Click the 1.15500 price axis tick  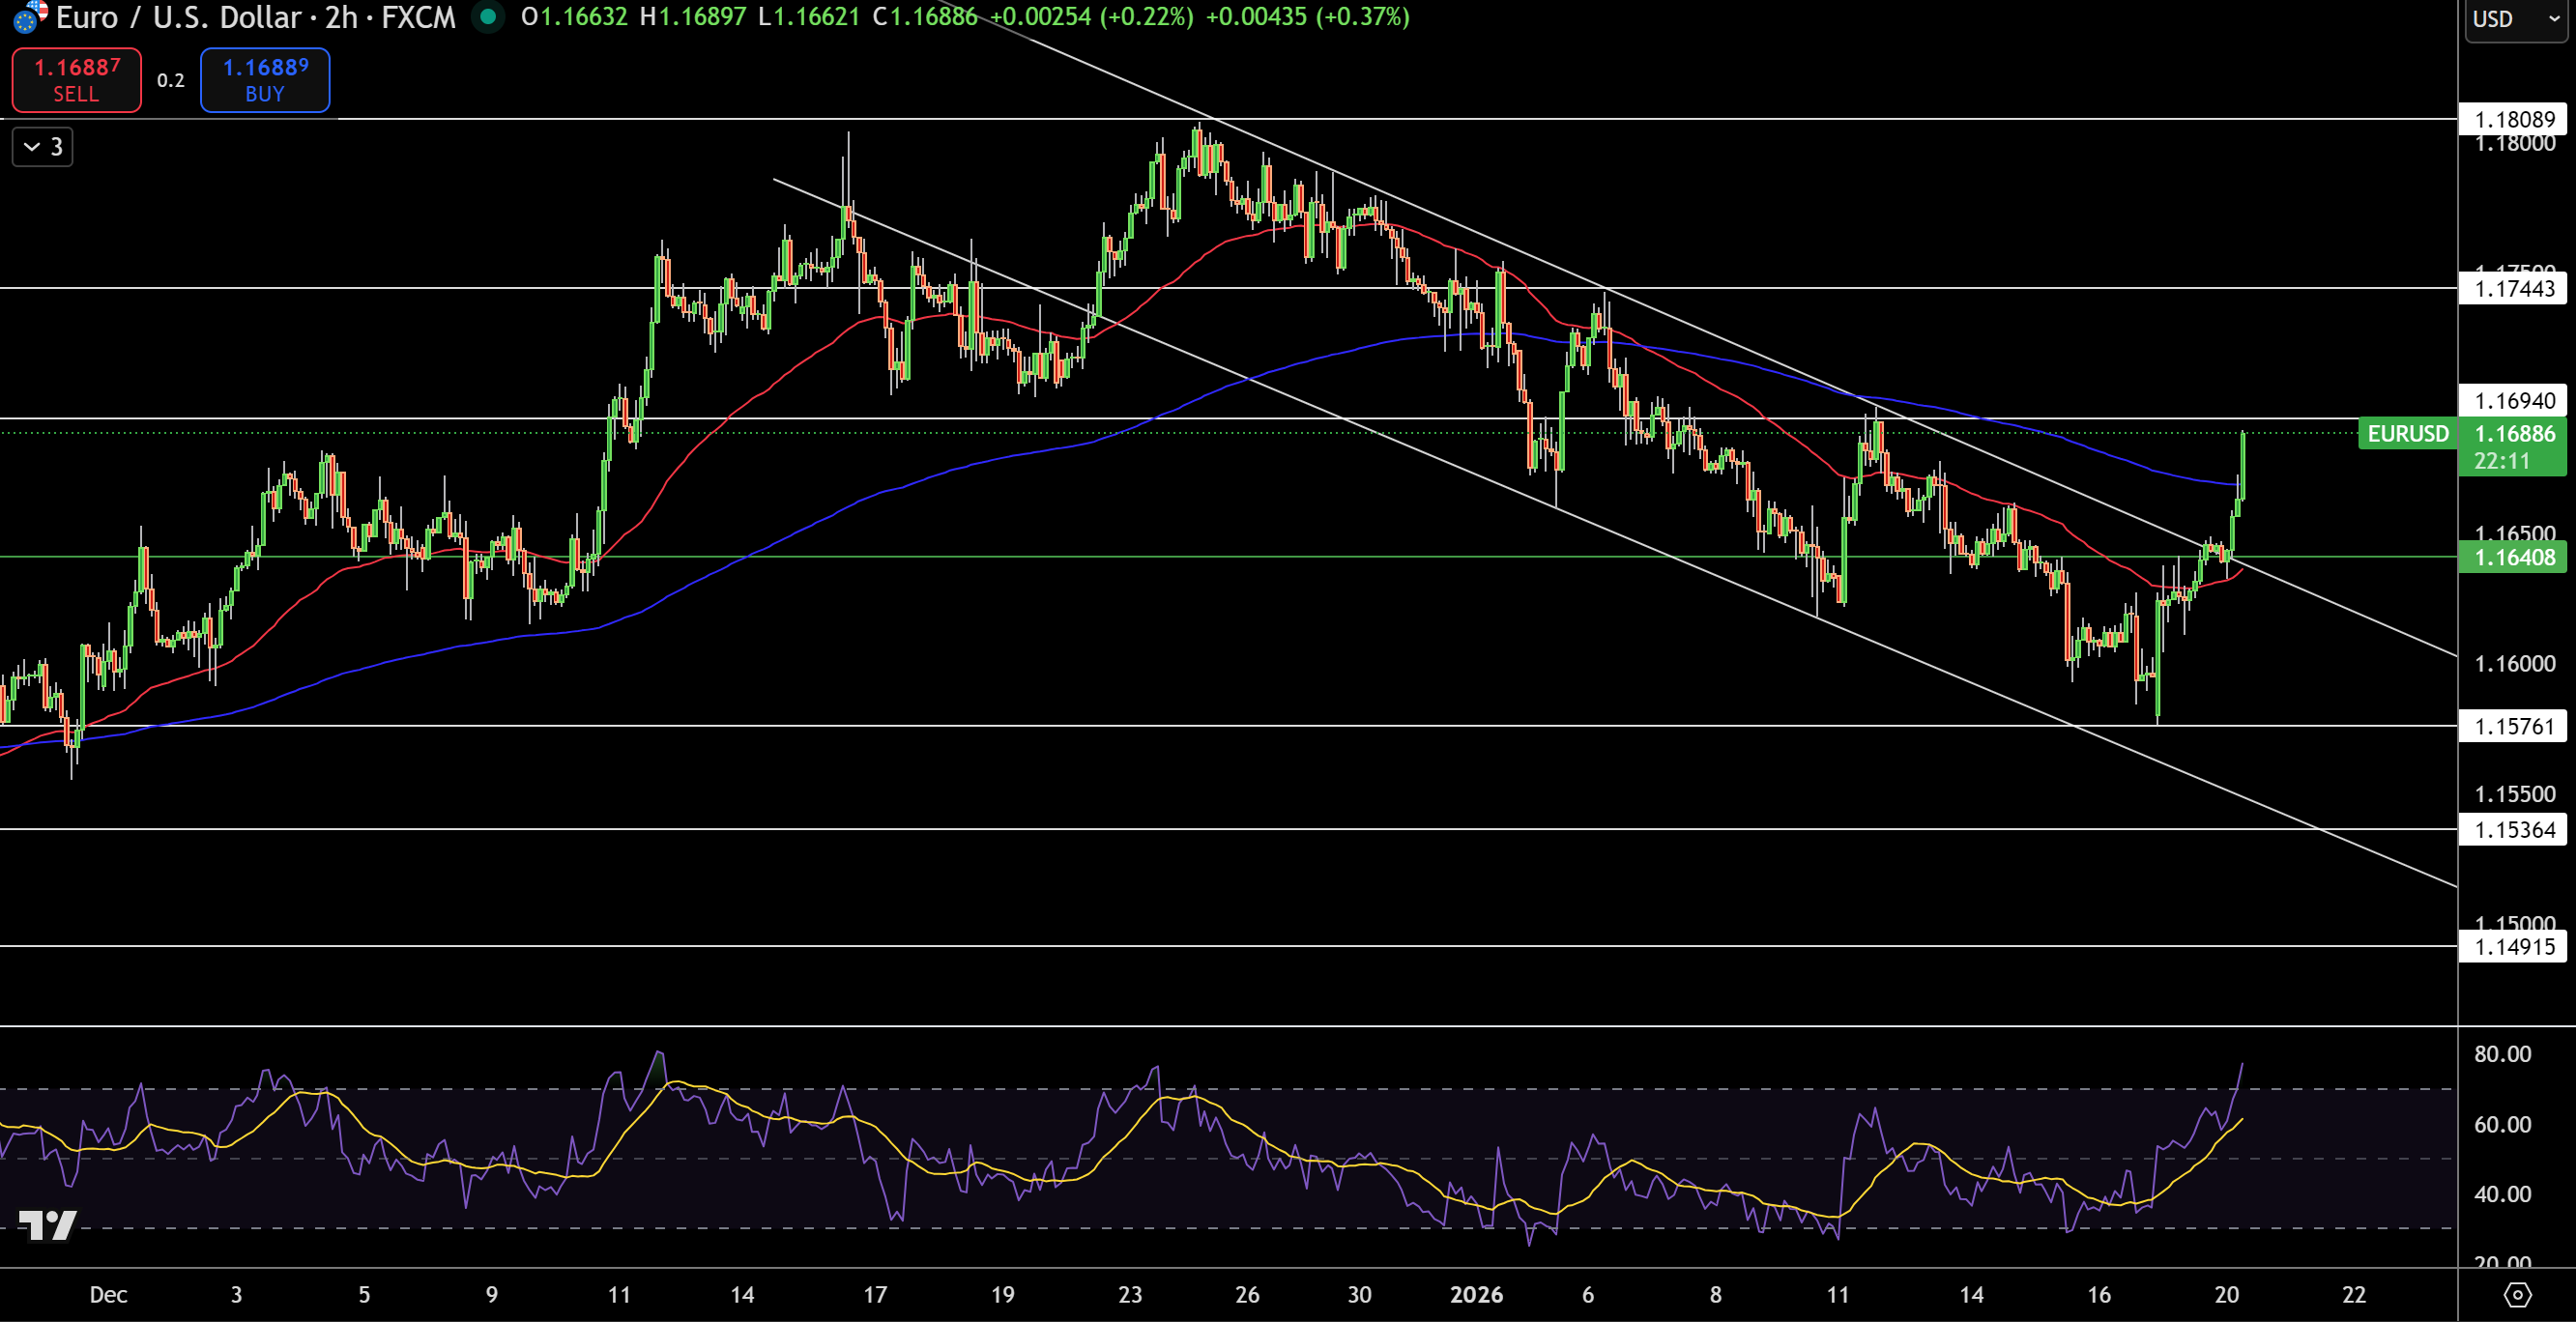(2514, 794)
